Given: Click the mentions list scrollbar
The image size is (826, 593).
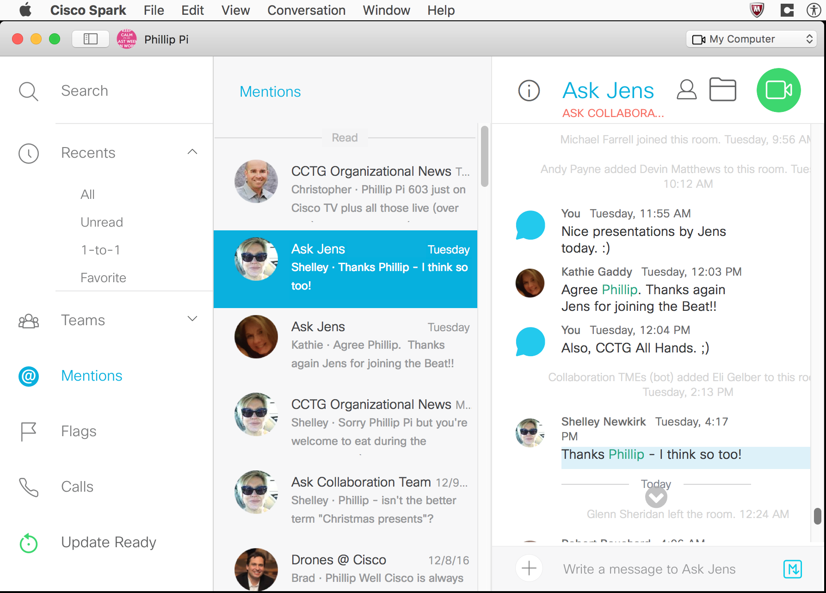Looking at the screenshot, I should (x=484, y=156).
